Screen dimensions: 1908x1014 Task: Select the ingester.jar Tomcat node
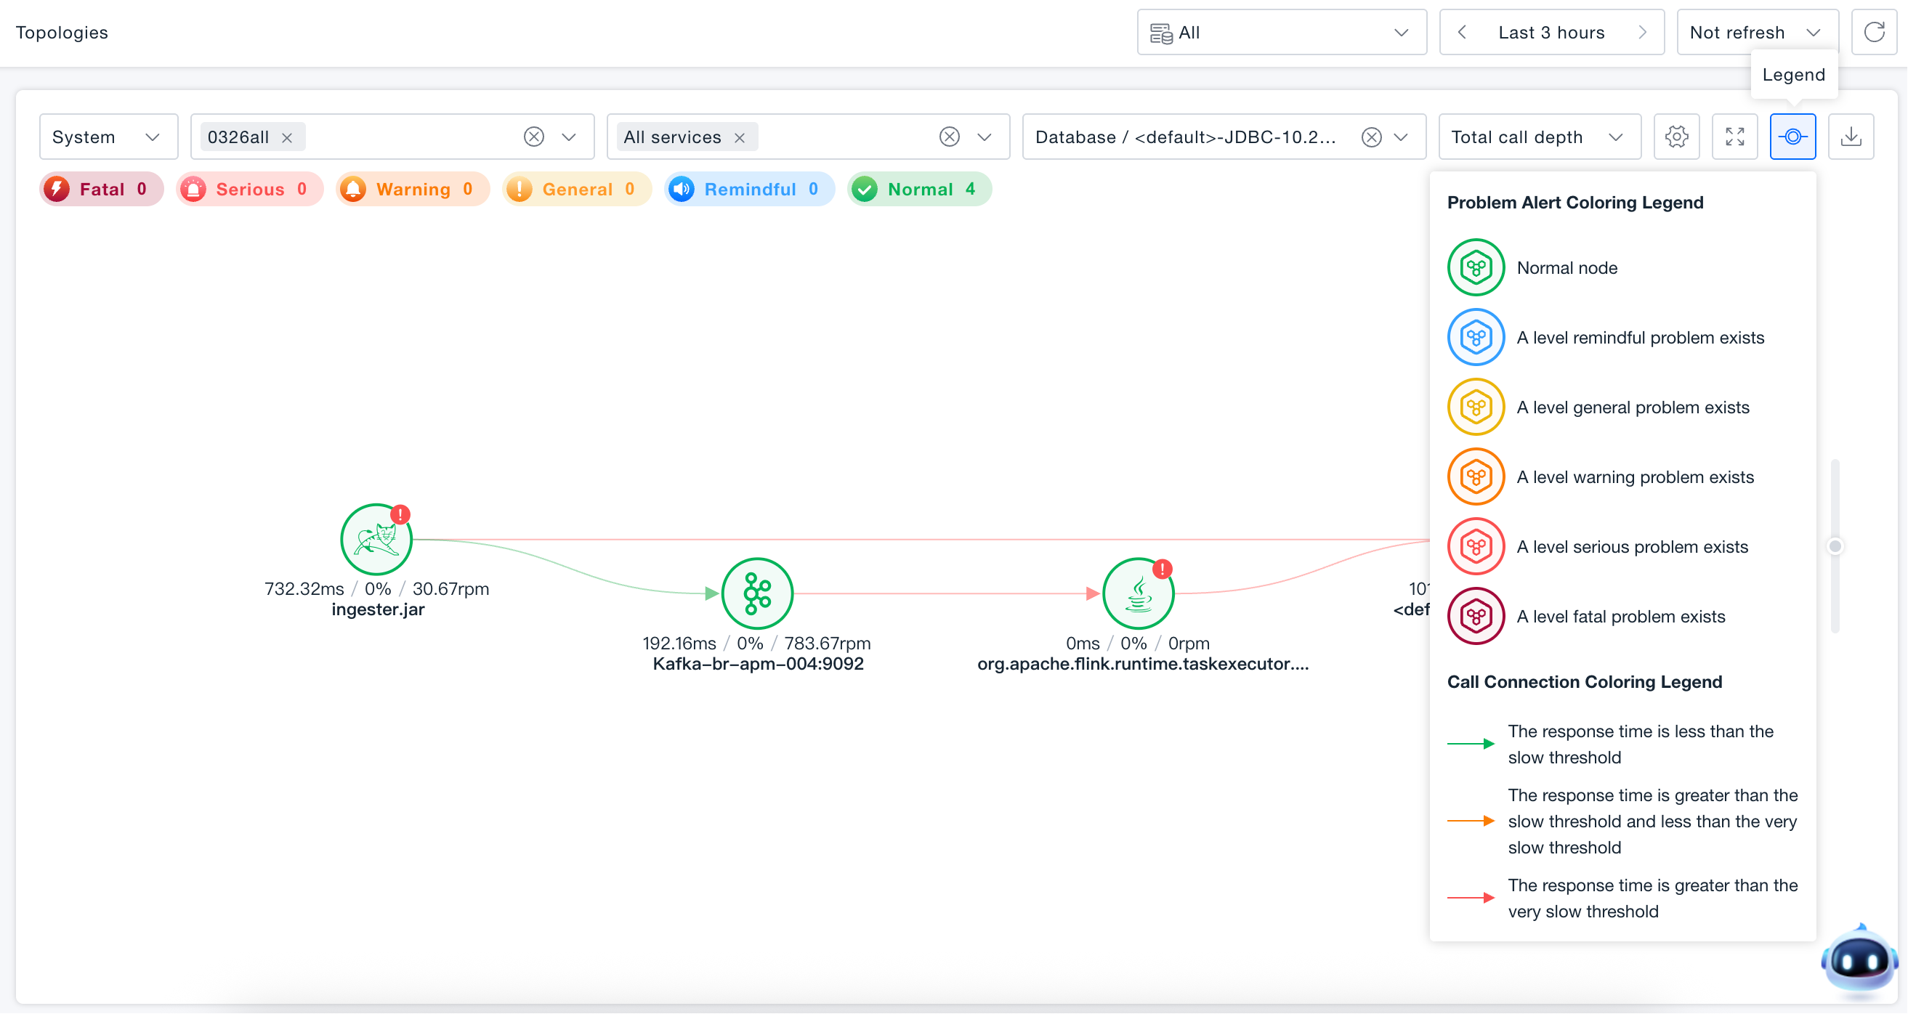376,540
